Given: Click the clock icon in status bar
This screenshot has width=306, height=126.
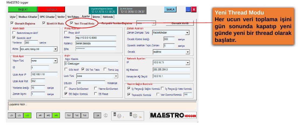Looking at the screenshot, I should [x=106, y=115].
